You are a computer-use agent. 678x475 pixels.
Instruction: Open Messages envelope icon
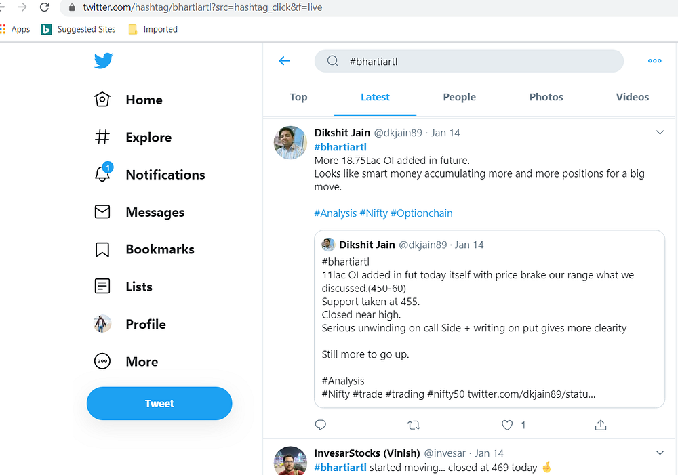click(x=102, y=212)
